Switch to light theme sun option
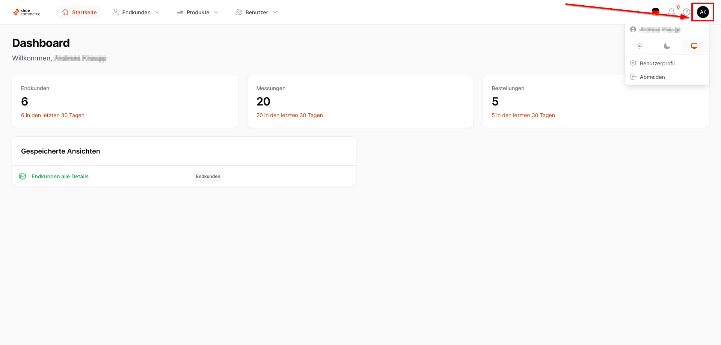721x345 pixels. pyautogui.click(x=640, y=46)
